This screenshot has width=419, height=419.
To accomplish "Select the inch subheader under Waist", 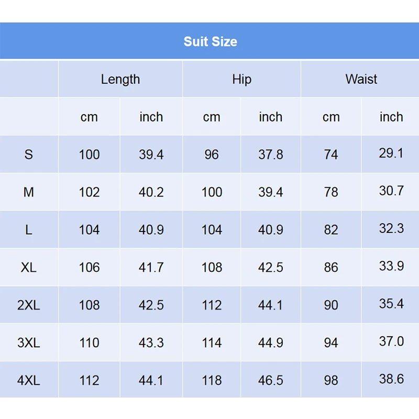I will (391, 117).
